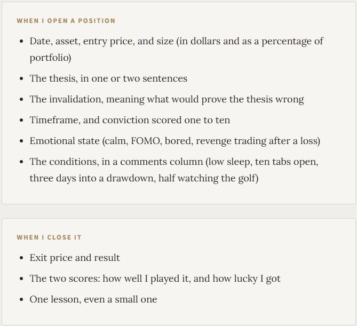Image resolution: width=357 pixels, height=326 pixels.
Task: Click the text 'Exit price and result'
Action: coord(75,258)
